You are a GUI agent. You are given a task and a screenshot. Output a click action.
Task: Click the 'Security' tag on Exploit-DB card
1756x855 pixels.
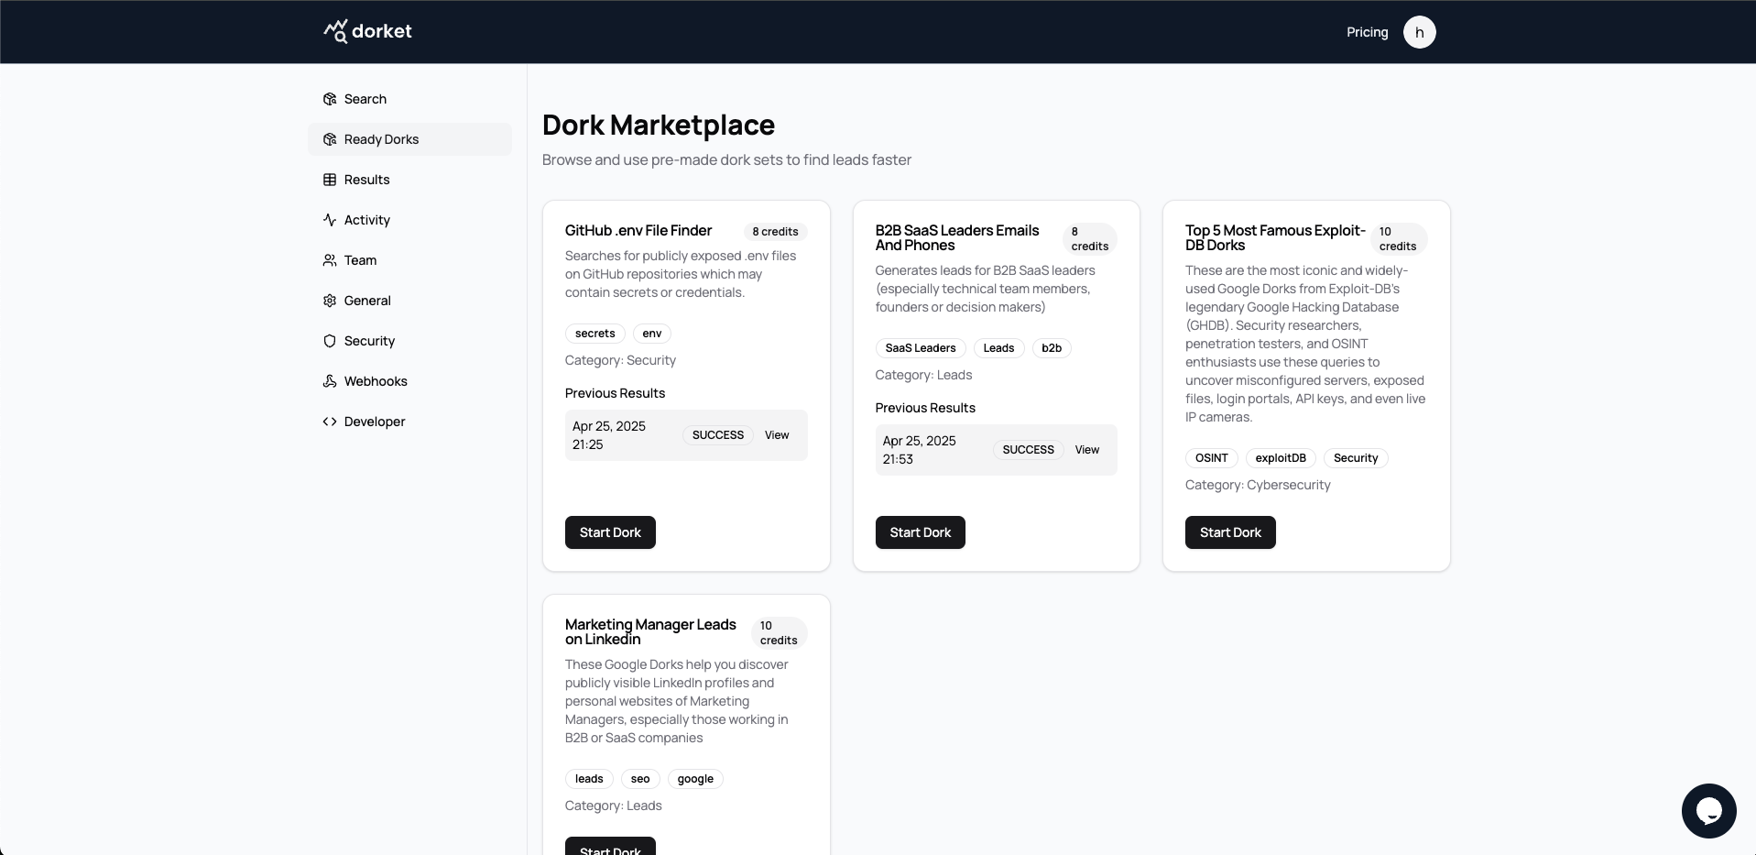point(1356,458)
